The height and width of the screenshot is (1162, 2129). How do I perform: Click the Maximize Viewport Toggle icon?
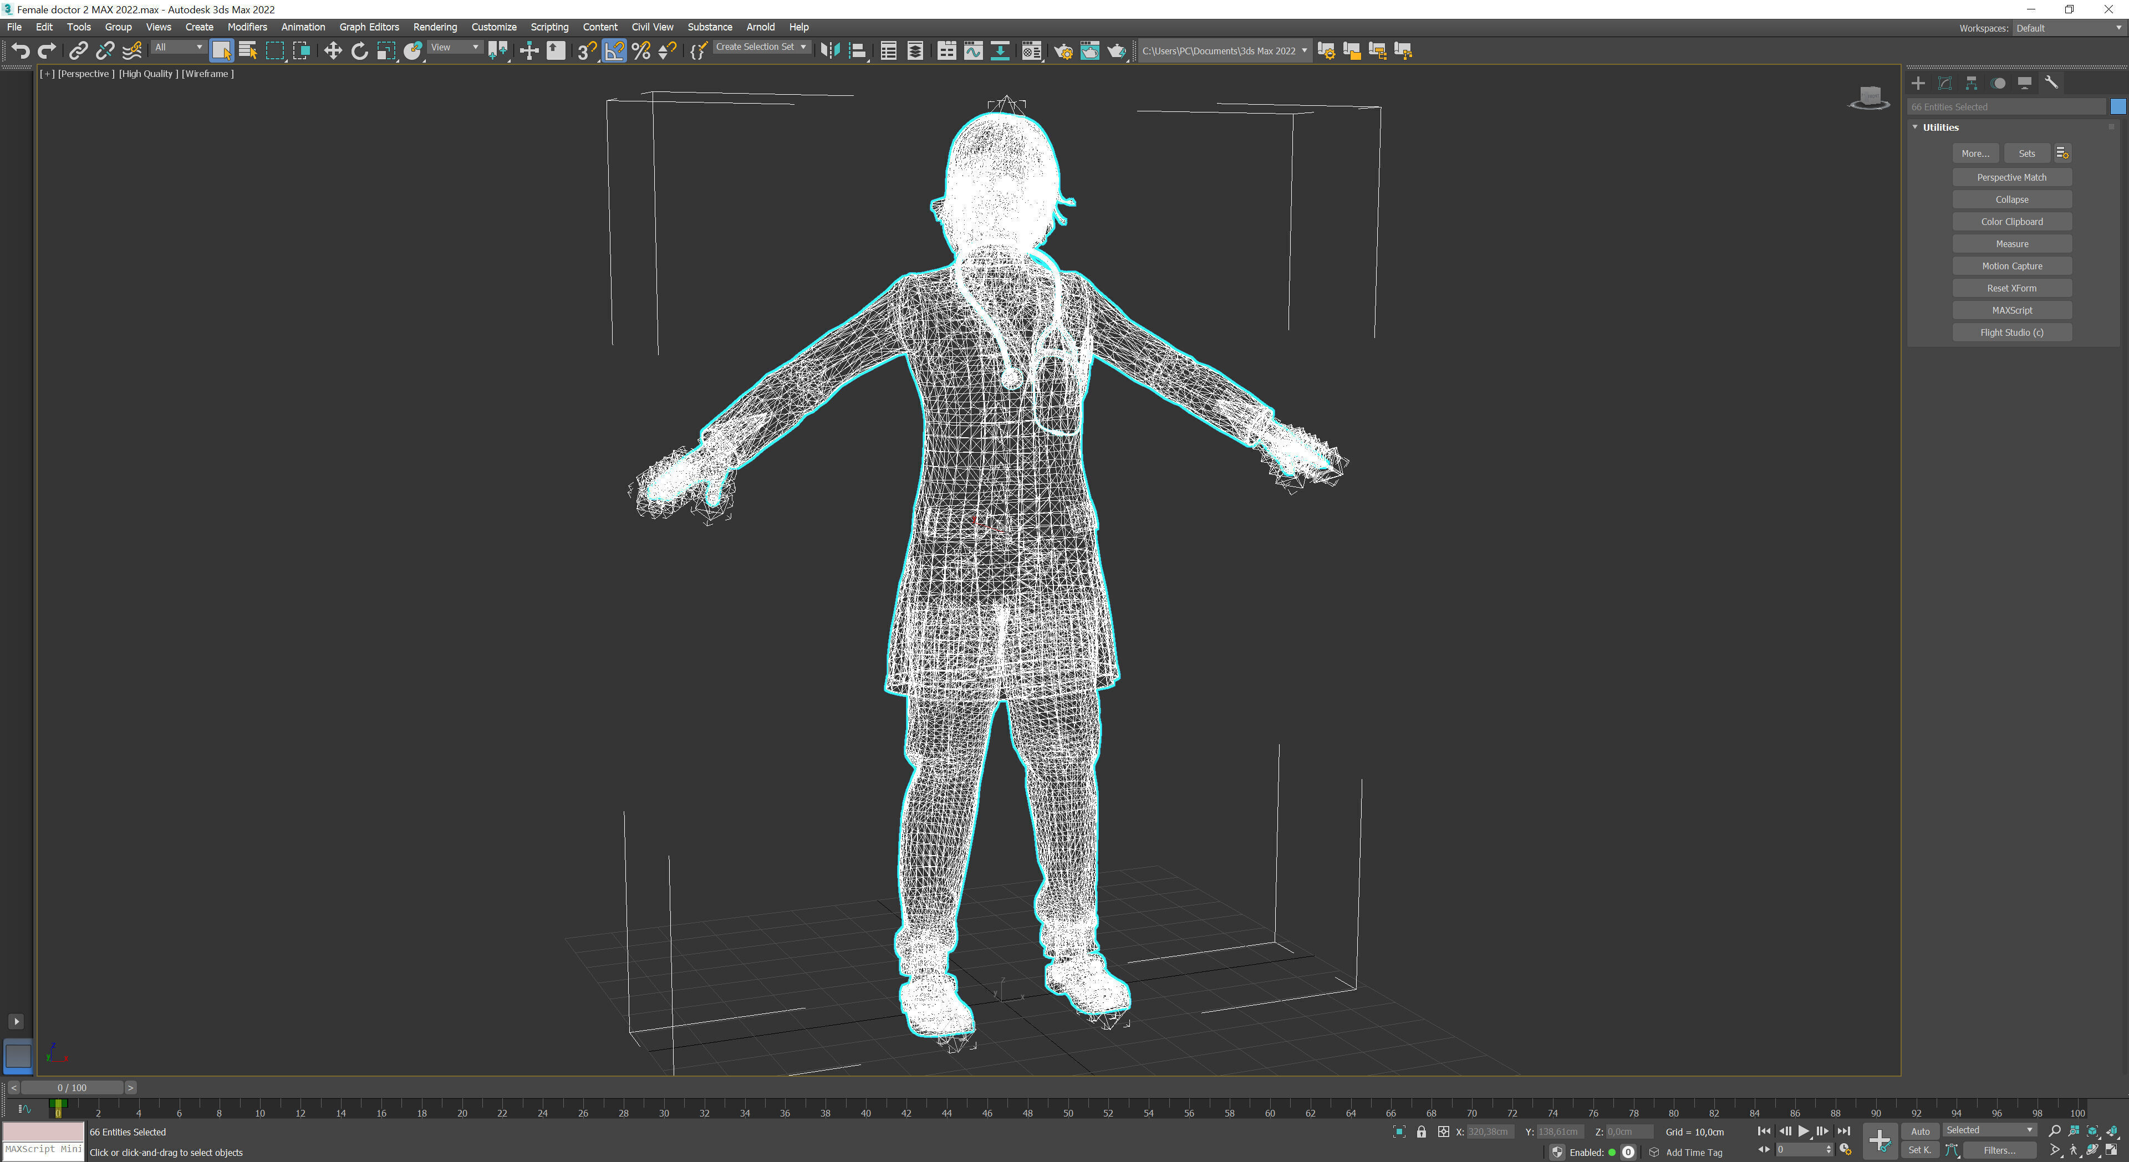tap(2111, 1150)
